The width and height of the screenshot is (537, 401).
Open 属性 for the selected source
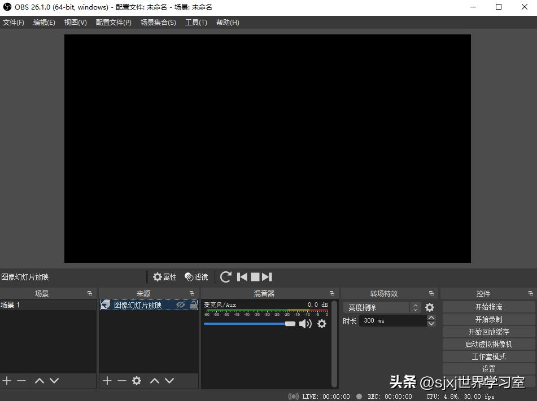pos(164,277)
